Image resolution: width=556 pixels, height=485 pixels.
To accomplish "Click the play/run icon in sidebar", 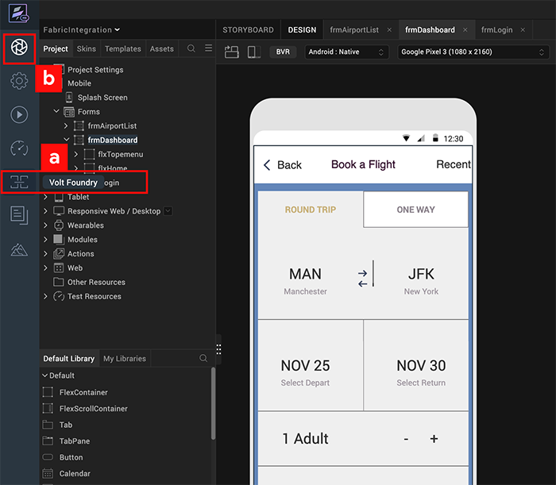I will (x=19, y=114).
